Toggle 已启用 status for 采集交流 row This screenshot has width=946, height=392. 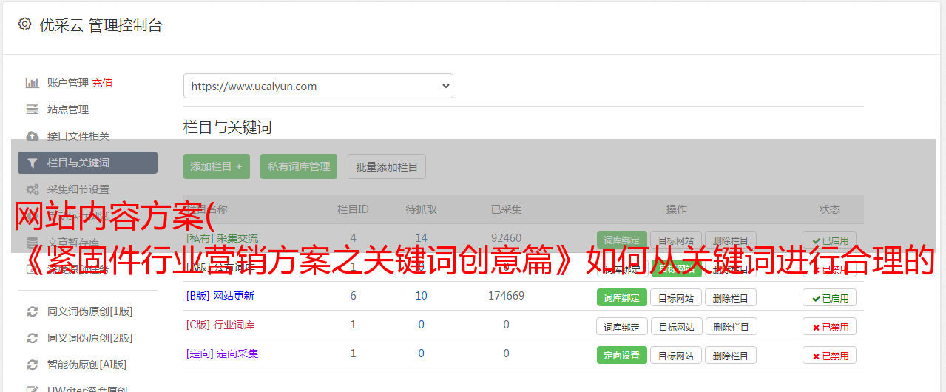pyautogui.click(x=829, y=240)
